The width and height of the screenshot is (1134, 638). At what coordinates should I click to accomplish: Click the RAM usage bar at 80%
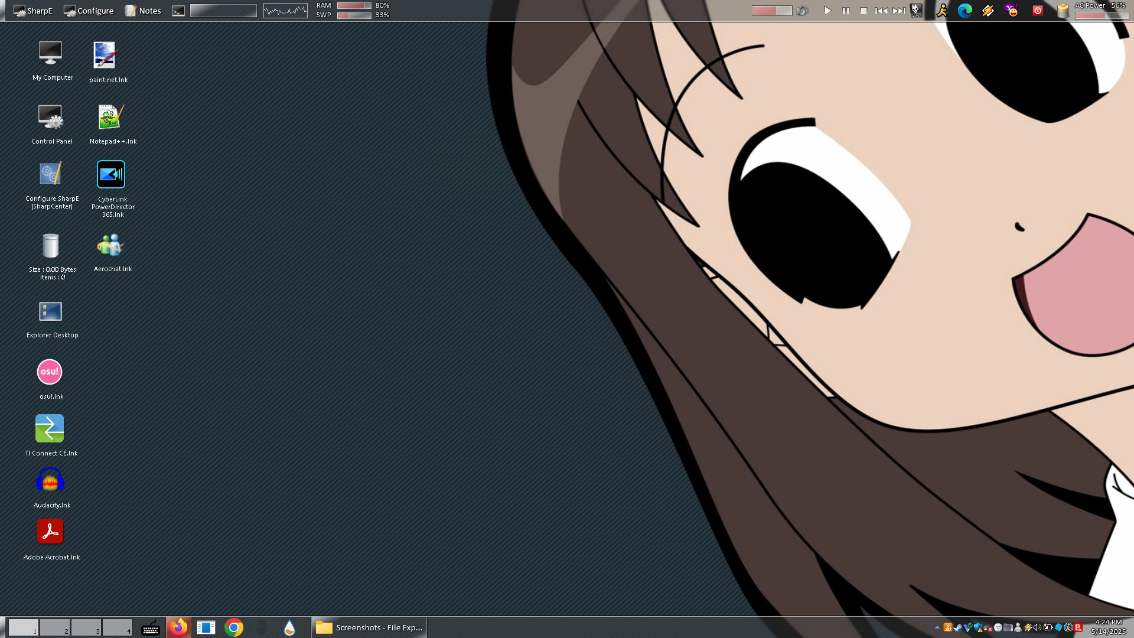[x=354, y=6]
